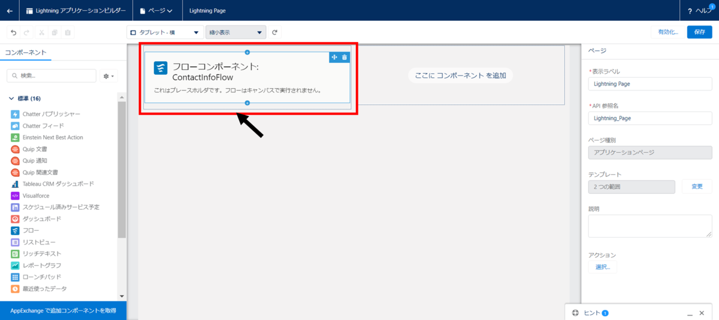The image size is (719, 320).
Task: Open the ページ dropdown menu
Action: [x=156, y=10]
